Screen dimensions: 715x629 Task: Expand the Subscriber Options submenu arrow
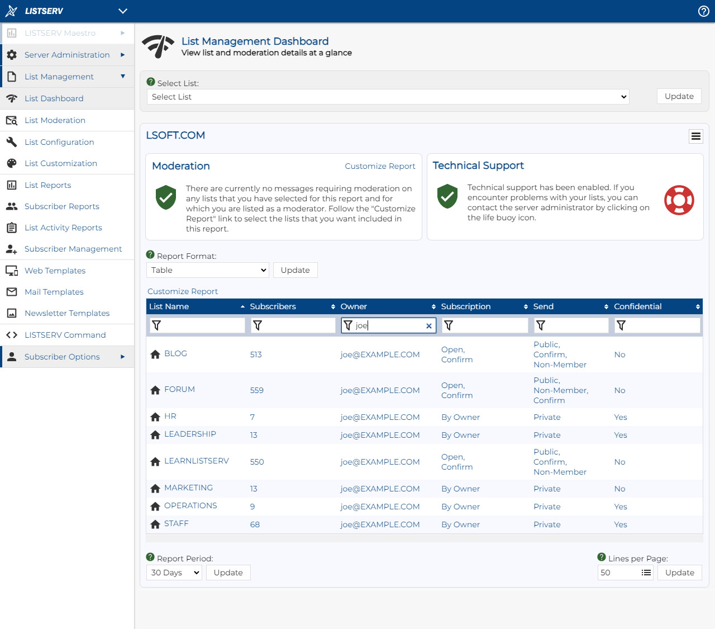(x=122, y=357)
